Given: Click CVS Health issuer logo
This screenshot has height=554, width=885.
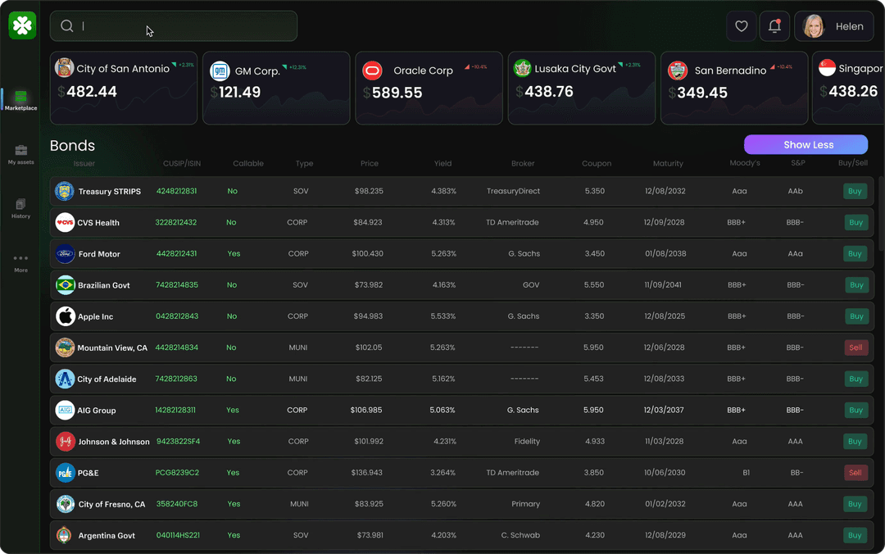Looking at the screenshot, I should tap(65, 223).
